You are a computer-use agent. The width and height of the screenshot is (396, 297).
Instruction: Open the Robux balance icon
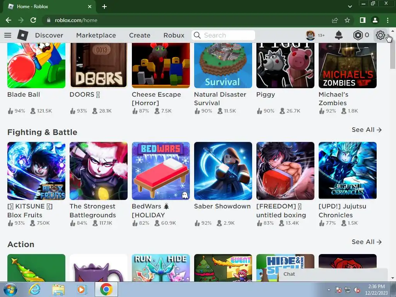click(358, 35)
